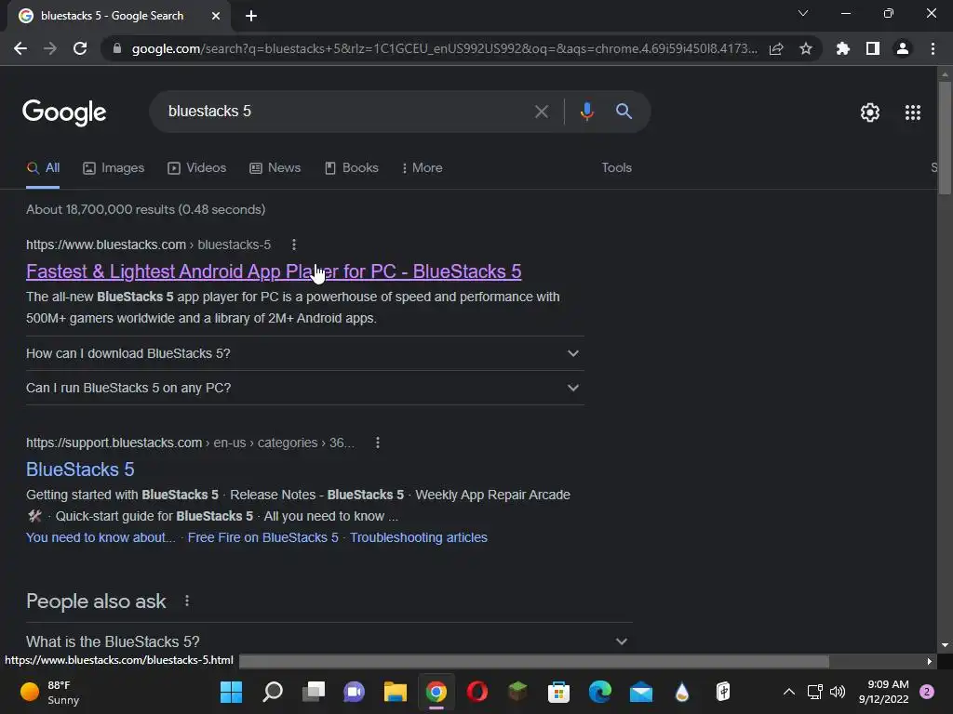The height and width of the screenshot is (714, 953).
Task: Switch to Books results tab
Action: [x=351, y=167]
